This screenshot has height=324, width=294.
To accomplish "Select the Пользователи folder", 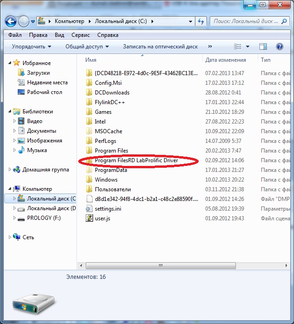I will (113, 189).
